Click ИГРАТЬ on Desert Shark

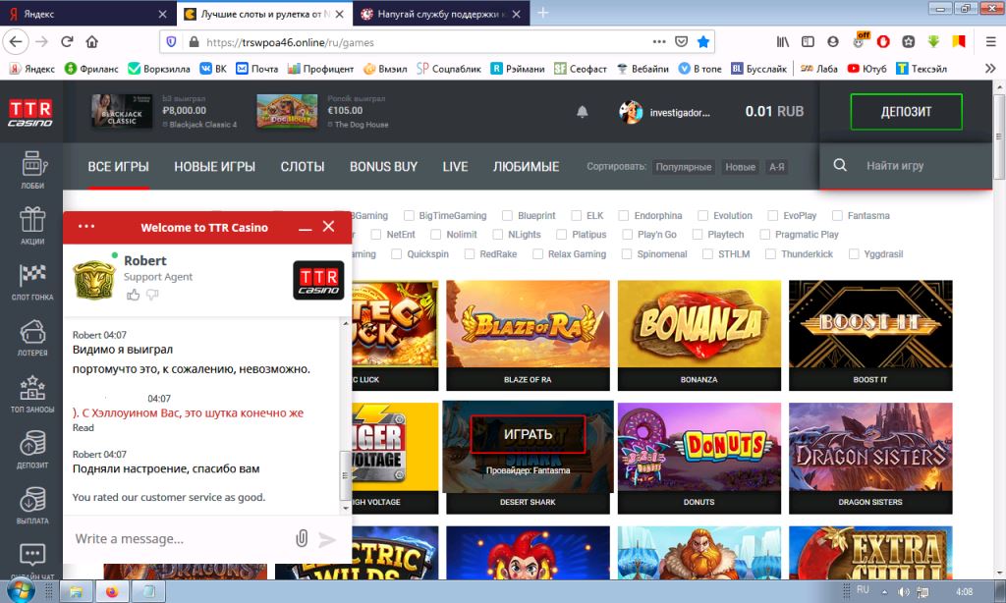click(x=528, y=434)
